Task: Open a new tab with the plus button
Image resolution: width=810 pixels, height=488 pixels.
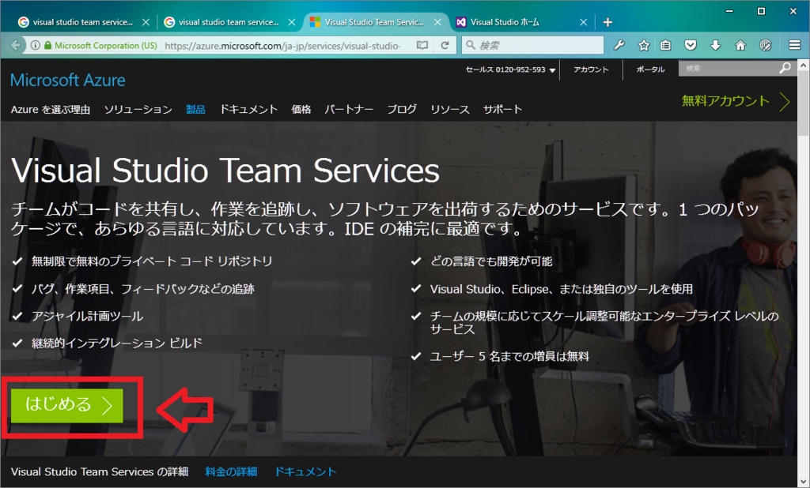Action: coord(607,22)
